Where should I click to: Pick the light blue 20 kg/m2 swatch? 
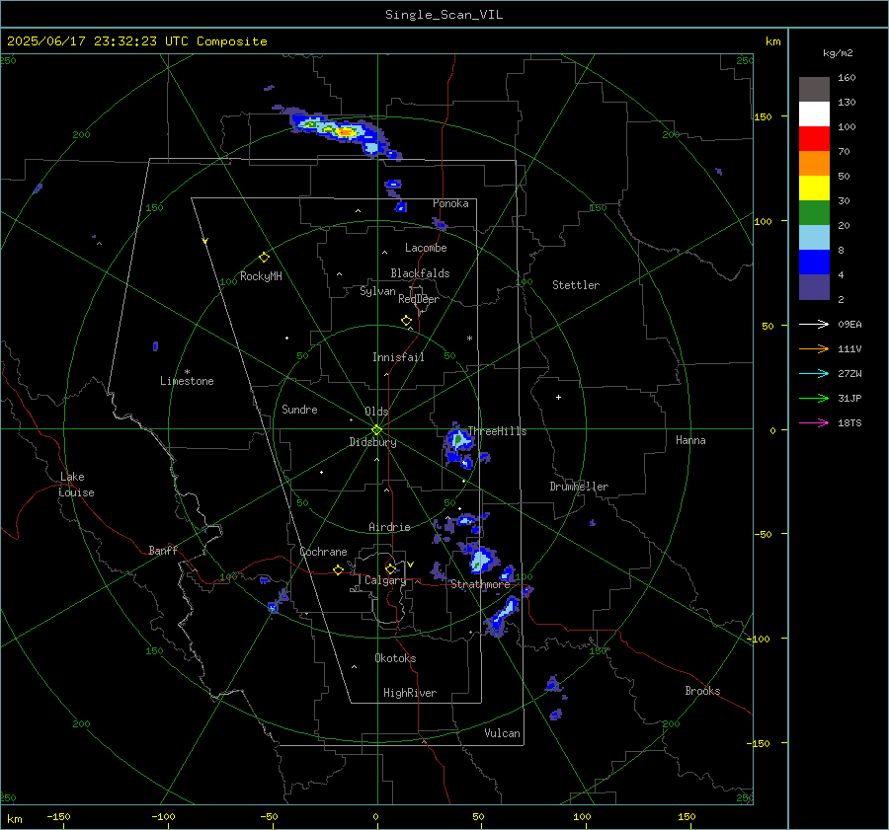tap(814, 238)
